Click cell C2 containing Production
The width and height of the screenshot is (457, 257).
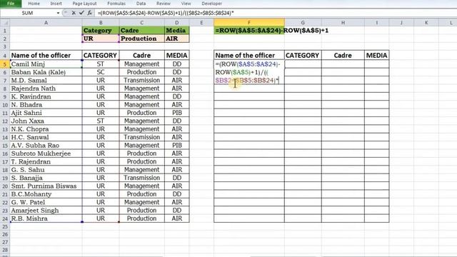tap(141, 39)
